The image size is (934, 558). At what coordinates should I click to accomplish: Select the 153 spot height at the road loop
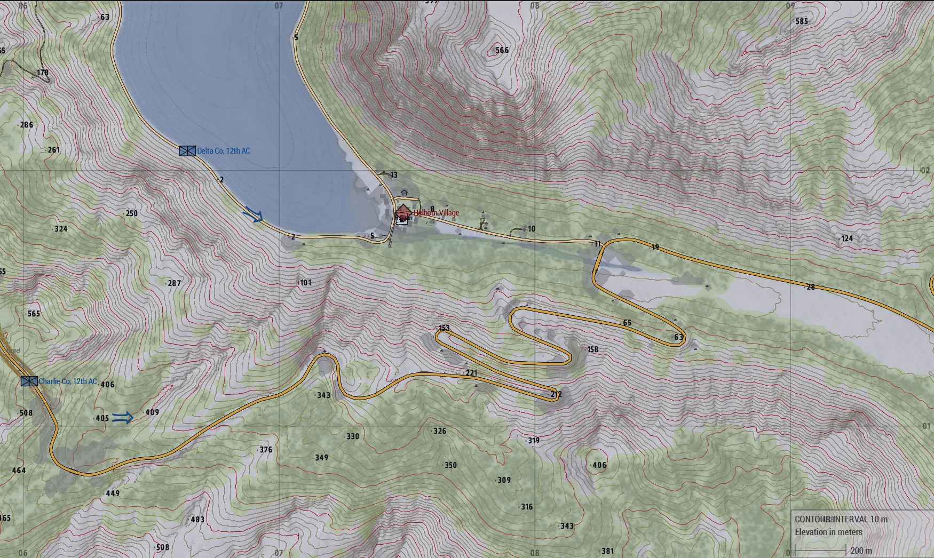444,329
